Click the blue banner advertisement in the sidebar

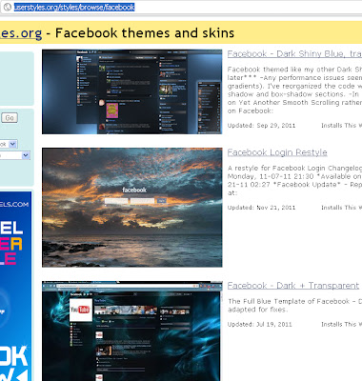(15, 286)
